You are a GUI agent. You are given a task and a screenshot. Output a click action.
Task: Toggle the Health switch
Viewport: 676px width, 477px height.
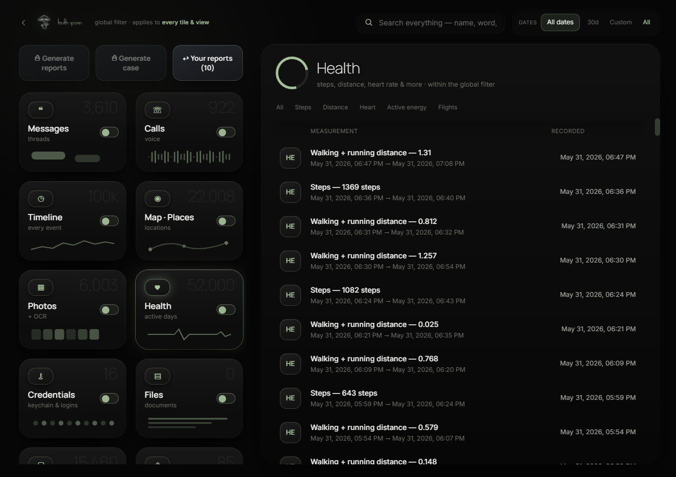point(226,310)
